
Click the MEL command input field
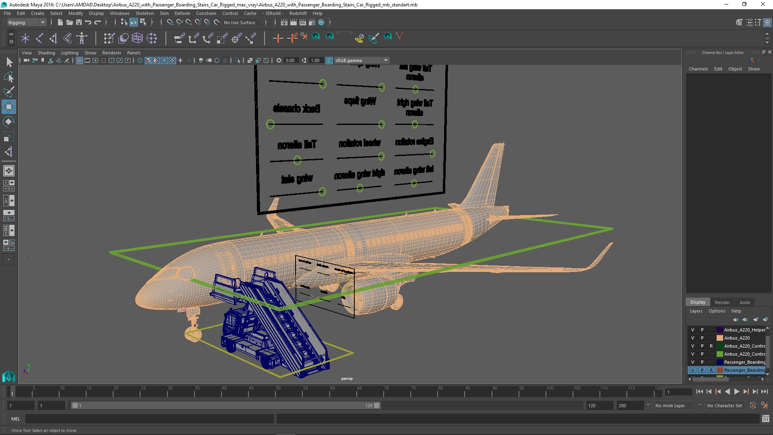point(149,419)
